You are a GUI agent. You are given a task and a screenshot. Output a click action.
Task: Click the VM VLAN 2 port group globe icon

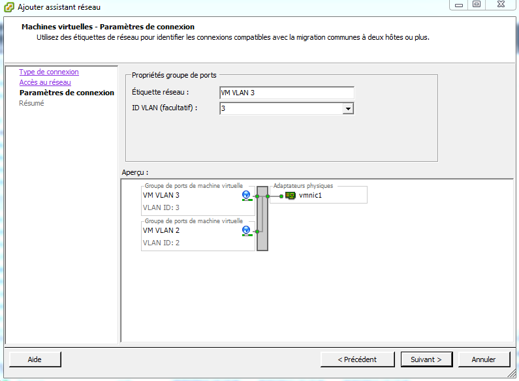click(x=247, y=231)
